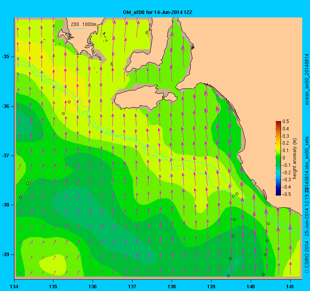
Task: Click the 0 value on the color scale
Action: (x=284, y=158)
